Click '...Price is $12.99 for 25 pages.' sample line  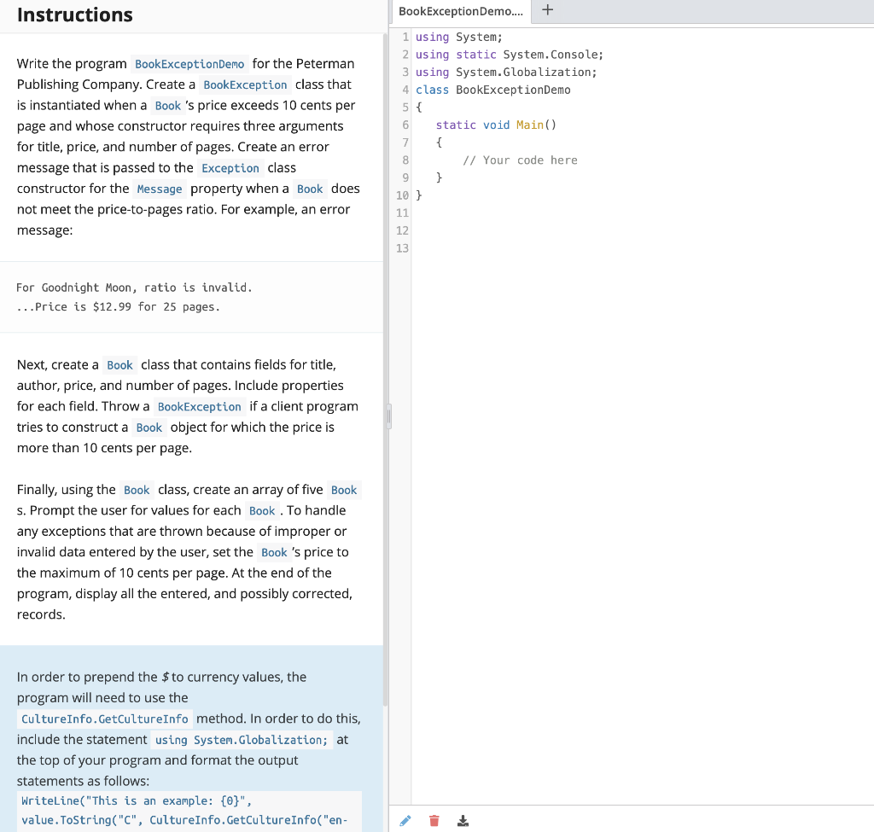(x=118, y=307)
